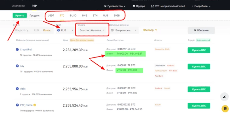This screenshot has width=230, height=113.
Task: Select the SHIB coin tab
Action: click(x=117, y=15)
